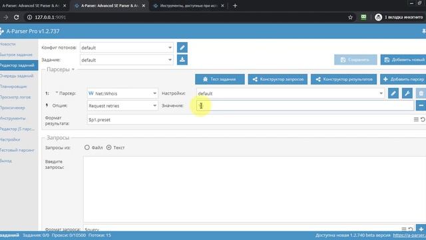Click the download icon next to the Задание dropdown

point(182,59)
